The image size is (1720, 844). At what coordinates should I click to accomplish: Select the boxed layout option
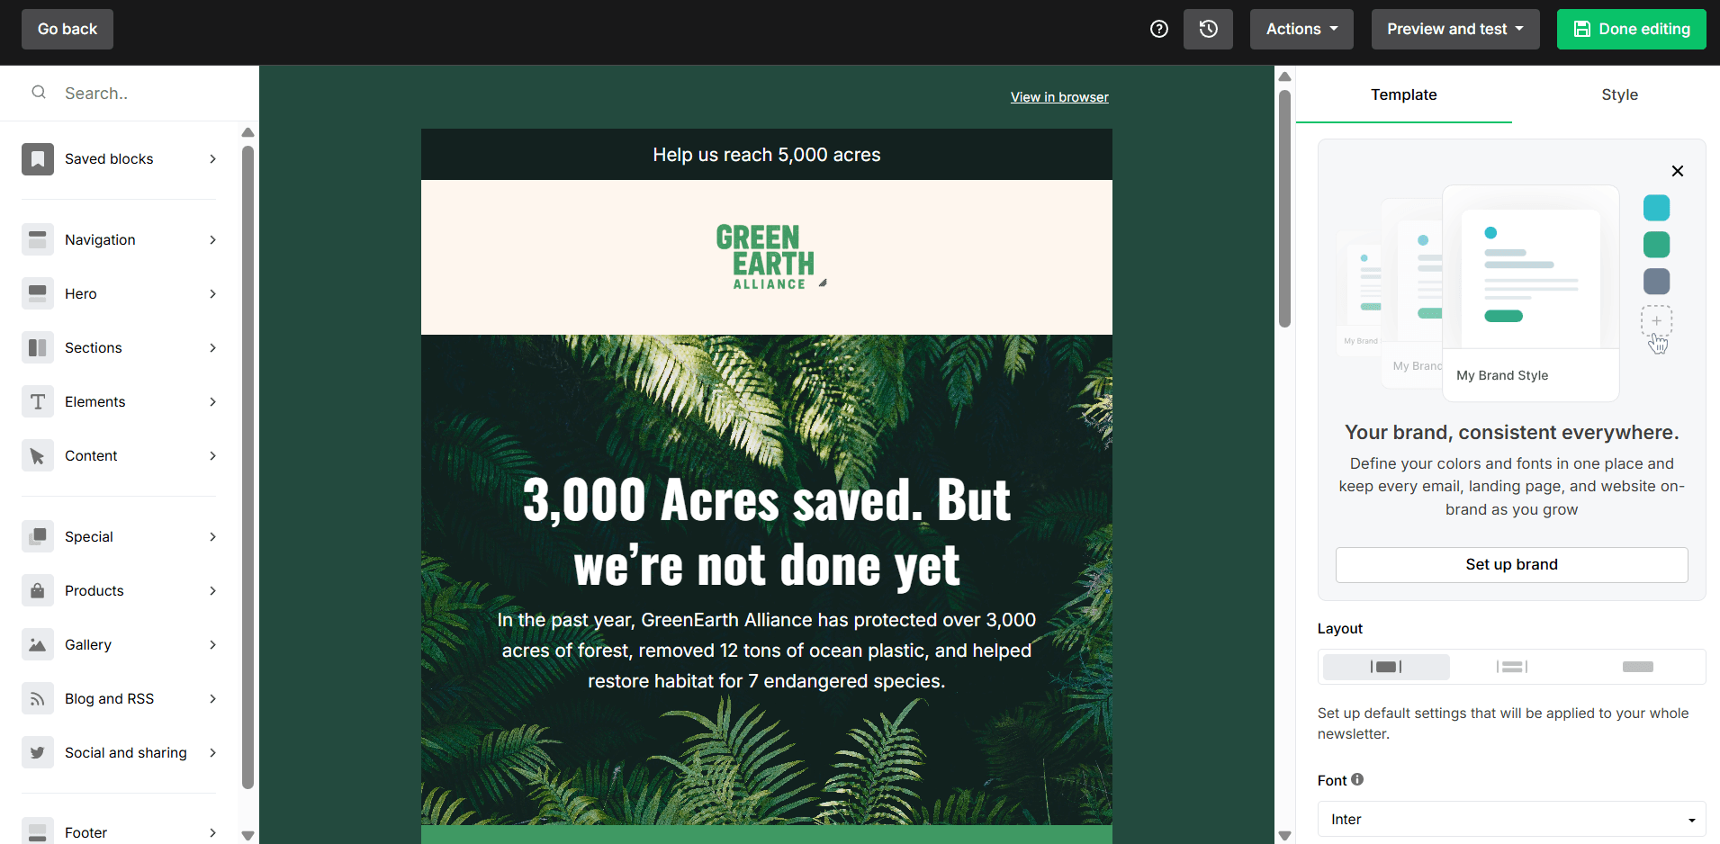pos(1386,667)
